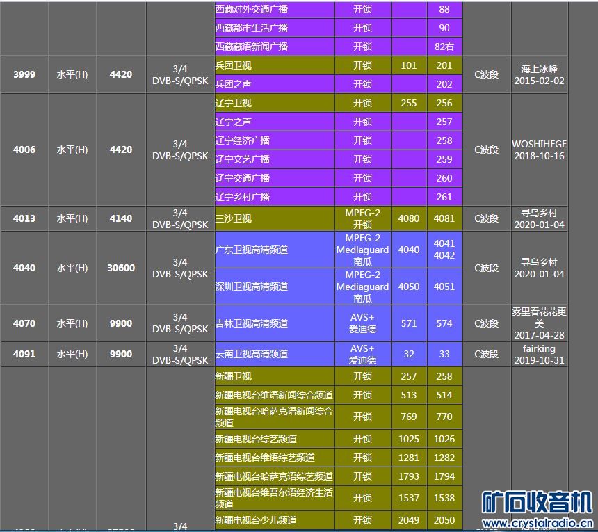Click 水平(H) polarization in 3999 row

coord(72,74)
